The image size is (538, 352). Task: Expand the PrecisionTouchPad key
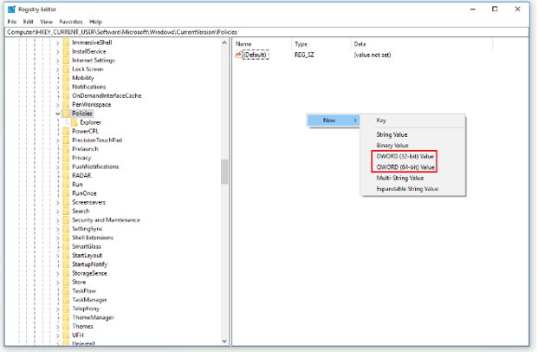click(58, 140)
